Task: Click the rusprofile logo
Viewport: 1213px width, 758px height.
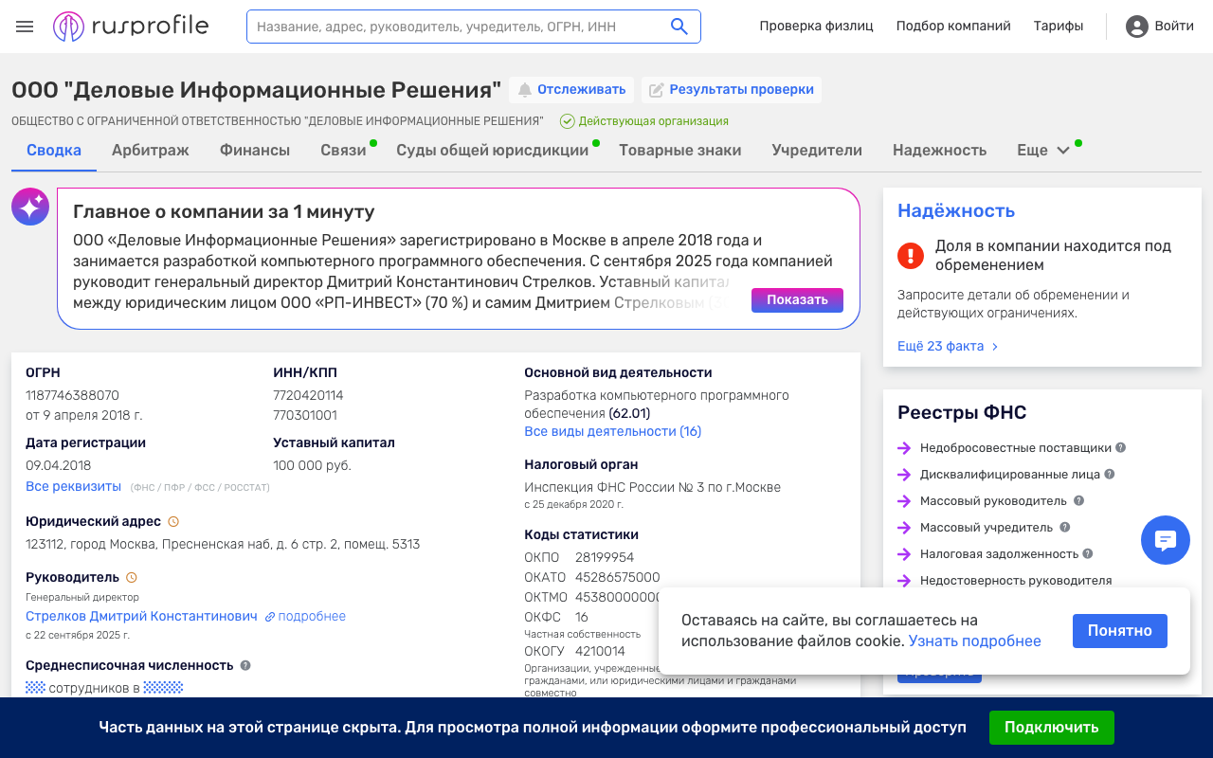Action: point(131,27)
